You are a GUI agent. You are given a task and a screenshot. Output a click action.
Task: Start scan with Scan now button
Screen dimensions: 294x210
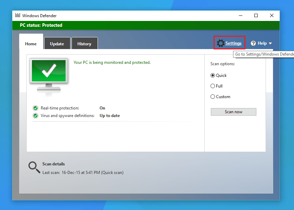(x=233, y=112)
